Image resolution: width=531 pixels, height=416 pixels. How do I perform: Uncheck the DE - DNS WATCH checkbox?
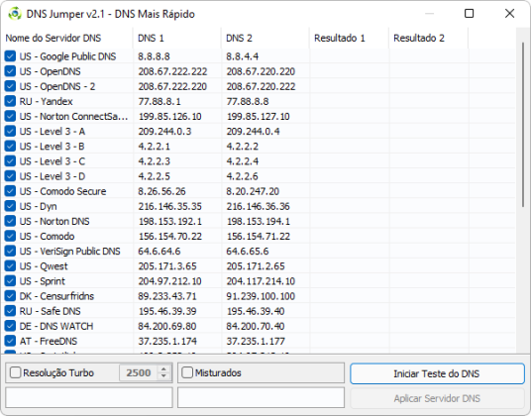(x=10, y=326)
